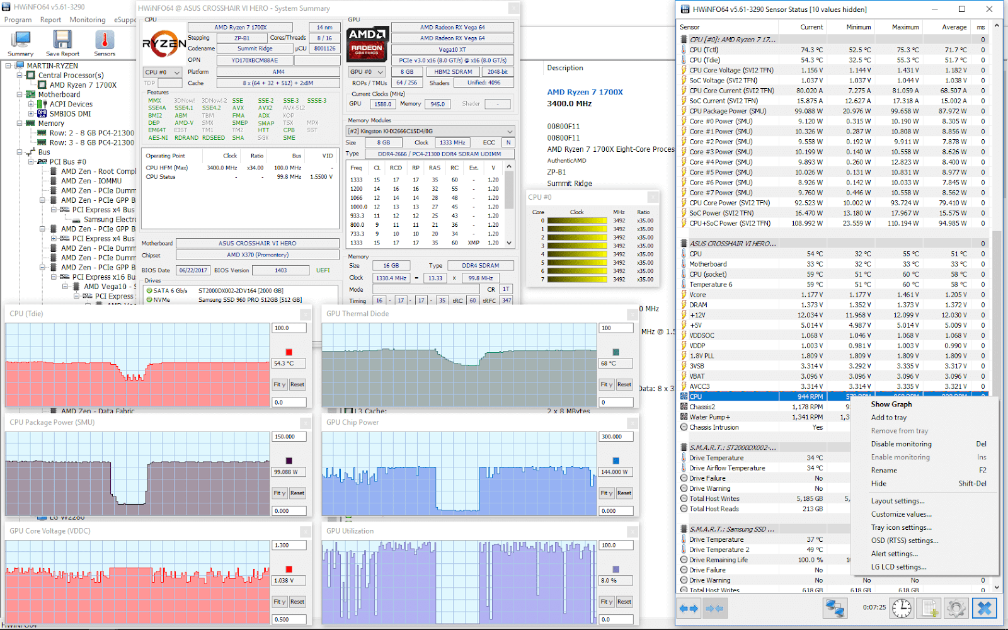
Task: Click the shrink-columns inward arrows button
Action: [714, 609]
